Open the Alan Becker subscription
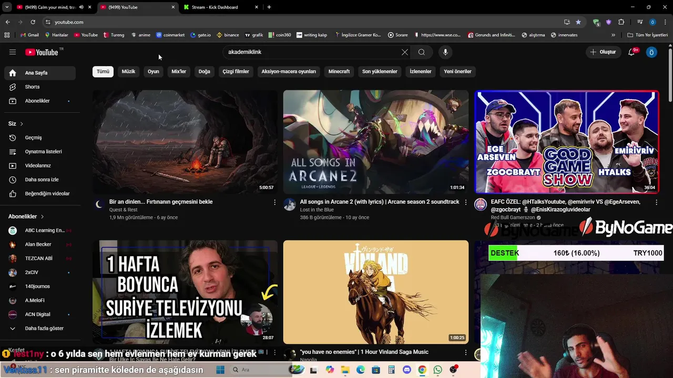 click(x=40, y=244)
